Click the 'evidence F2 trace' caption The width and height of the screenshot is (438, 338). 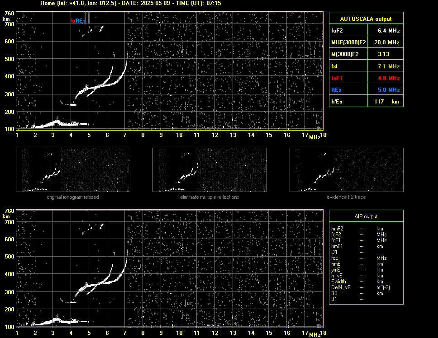[346, 197]
